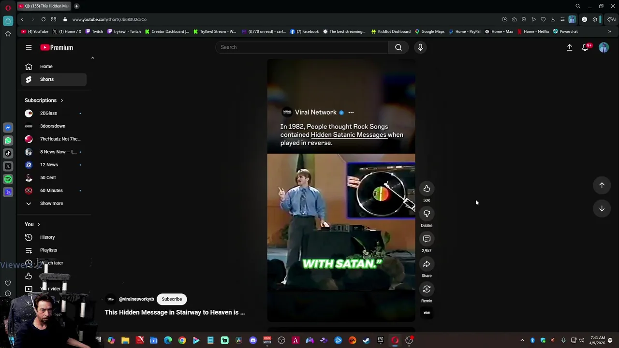Viewport: 619px width, 348px height.
Task: Open 60 Minutes subscription channel
Action: [54, 190]
